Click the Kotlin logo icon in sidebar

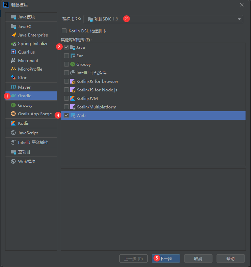13,123
